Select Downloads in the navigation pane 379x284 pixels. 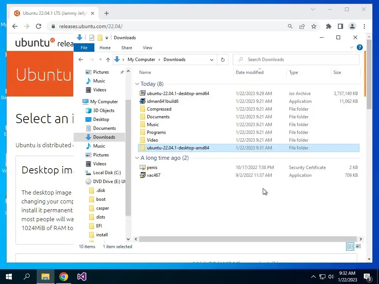pyautogui.click(x=100, y=137)
